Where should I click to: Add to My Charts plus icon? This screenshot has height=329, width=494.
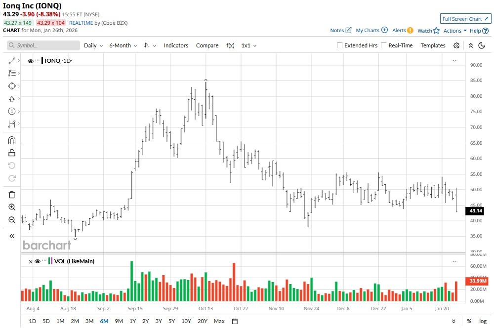point(384,30)
